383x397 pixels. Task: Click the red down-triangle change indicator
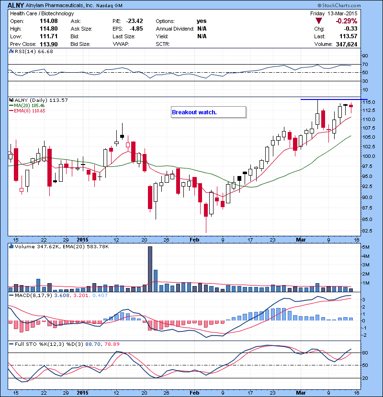pos(319,21)
